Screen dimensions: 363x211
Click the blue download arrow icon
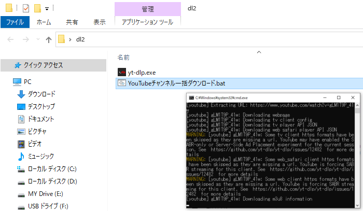(21, 94)
